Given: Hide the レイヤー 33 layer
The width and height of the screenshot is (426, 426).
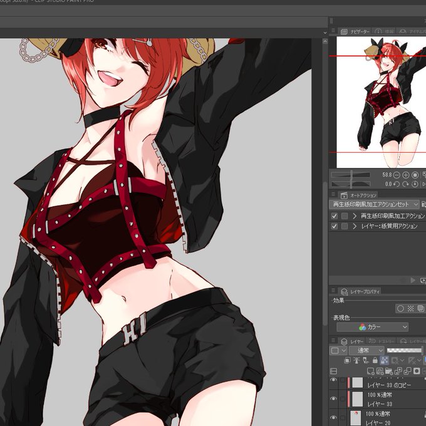Looking at the screenshot, I should (333, 398).
